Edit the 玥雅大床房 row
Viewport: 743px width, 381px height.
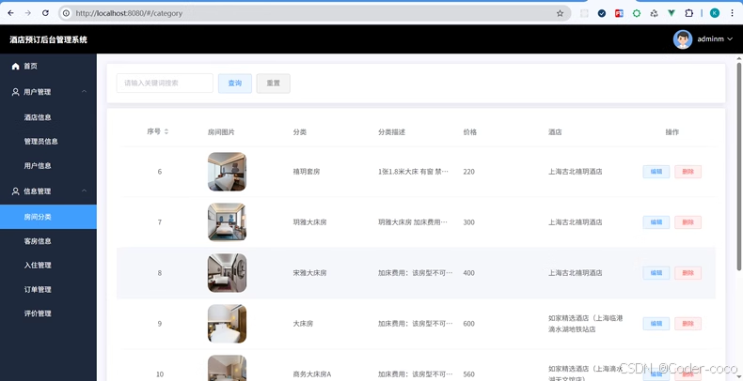[x=656, y=222]
